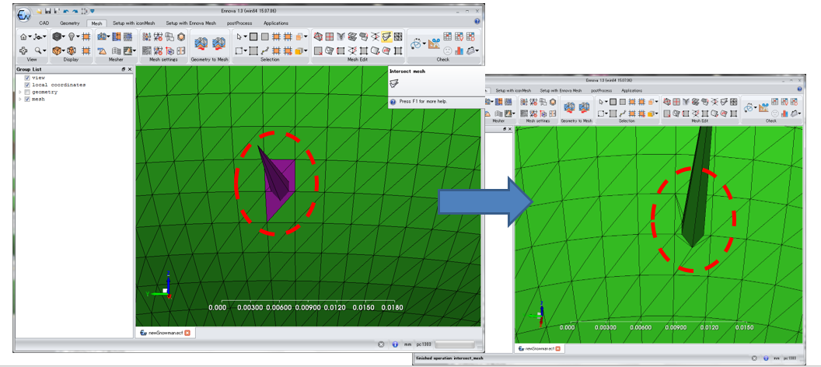This screenshot has width=821, height=367.
Task: Uncheck the local coordinates checkbox
Action: [27, 85]
